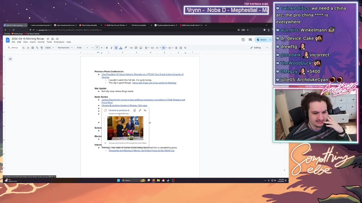Open the Insert menu
The height and width of the screenshot is (203, 362).
coord(33,42)
